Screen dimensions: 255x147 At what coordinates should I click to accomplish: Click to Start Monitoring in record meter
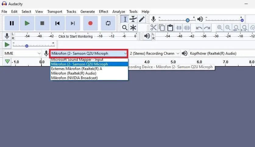click(x=76, y=36)
